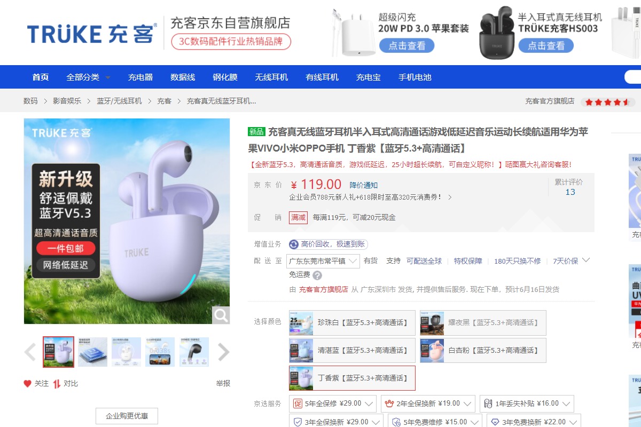The width and height of the screenshot is (641, 427).
Task: Click the 180天只换不修 link
Action: pyautogui.click(x=517, y=261)
